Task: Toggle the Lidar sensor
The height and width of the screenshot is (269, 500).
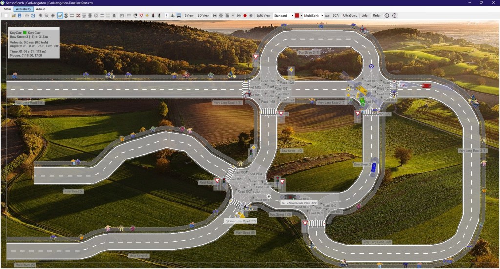Action: (x=365, y=16)
